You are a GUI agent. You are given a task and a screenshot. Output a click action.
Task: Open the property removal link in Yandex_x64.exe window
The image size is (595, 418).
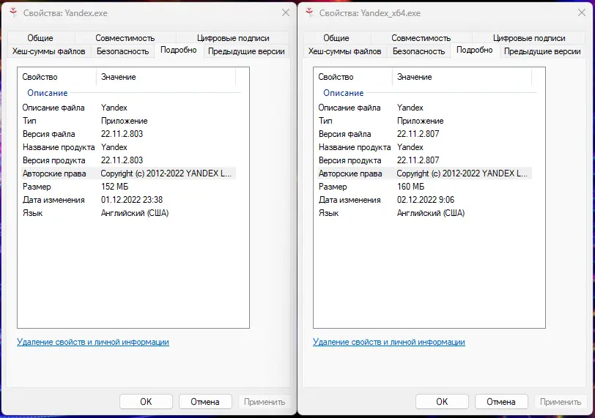(x=389, y=342)
